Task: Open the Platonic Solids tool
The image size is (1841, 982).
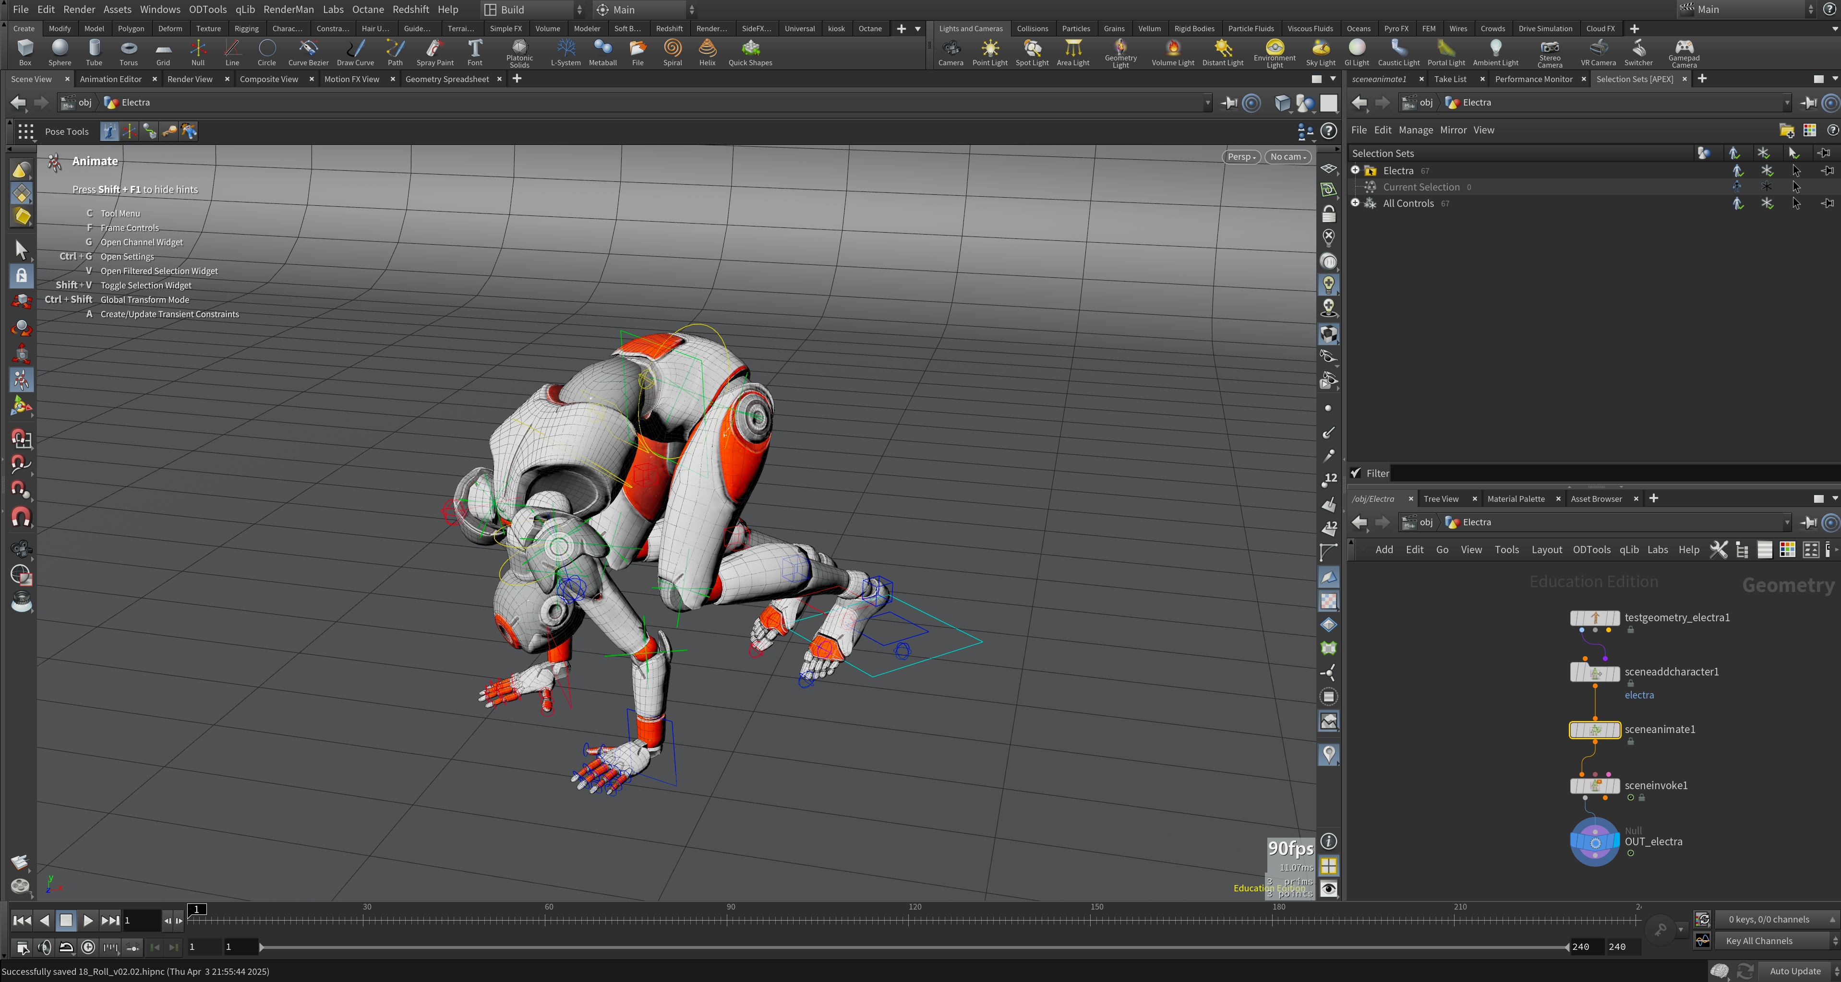Action: click(519, 54)
